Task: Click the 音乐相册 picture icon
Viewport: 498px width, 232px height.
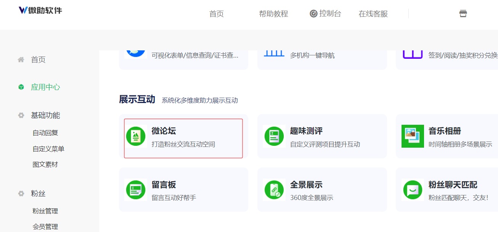Action: (x=413, y=136)
